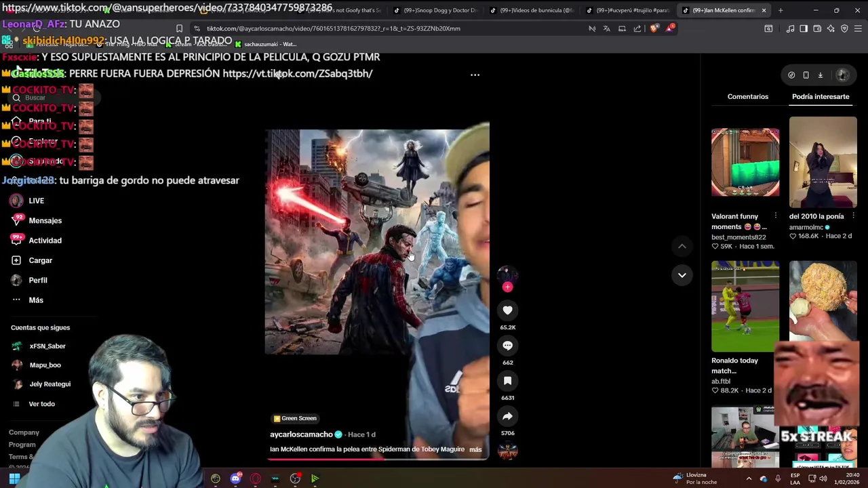Open Valorant funny moments thumbnail
The width and height of the screenshot is (868, 488).
(745, 162)
